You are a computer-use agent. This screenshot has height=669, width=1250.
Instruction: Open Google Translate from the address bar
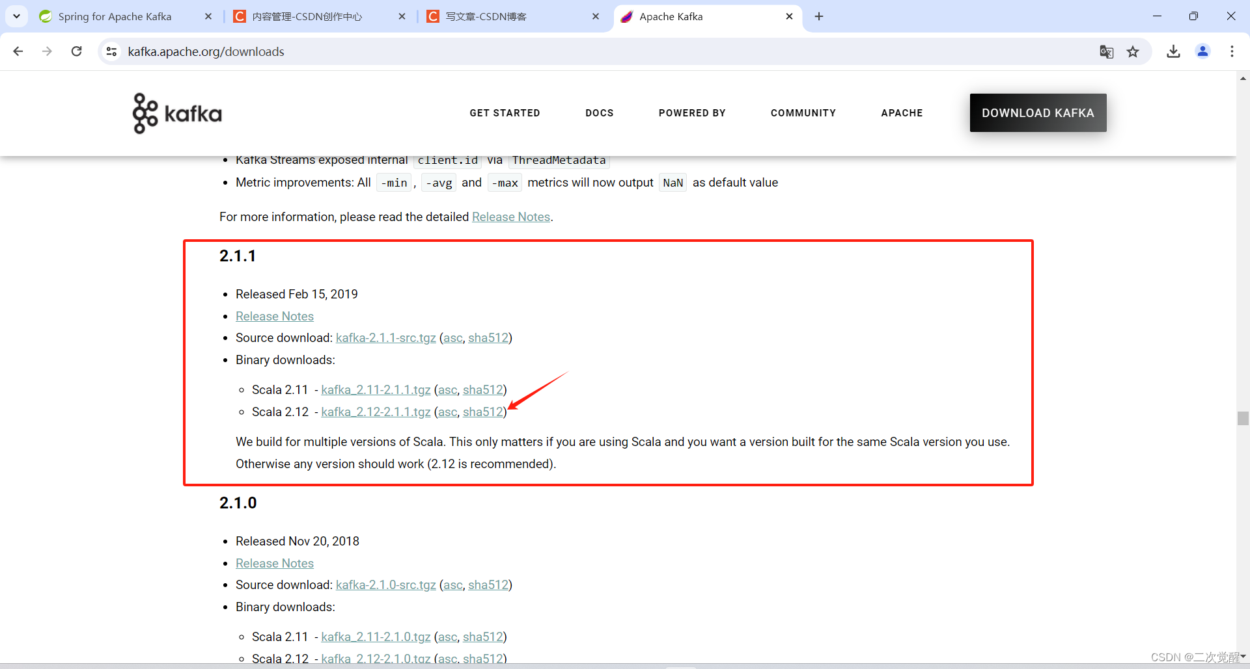click(x=1106, y=51)
